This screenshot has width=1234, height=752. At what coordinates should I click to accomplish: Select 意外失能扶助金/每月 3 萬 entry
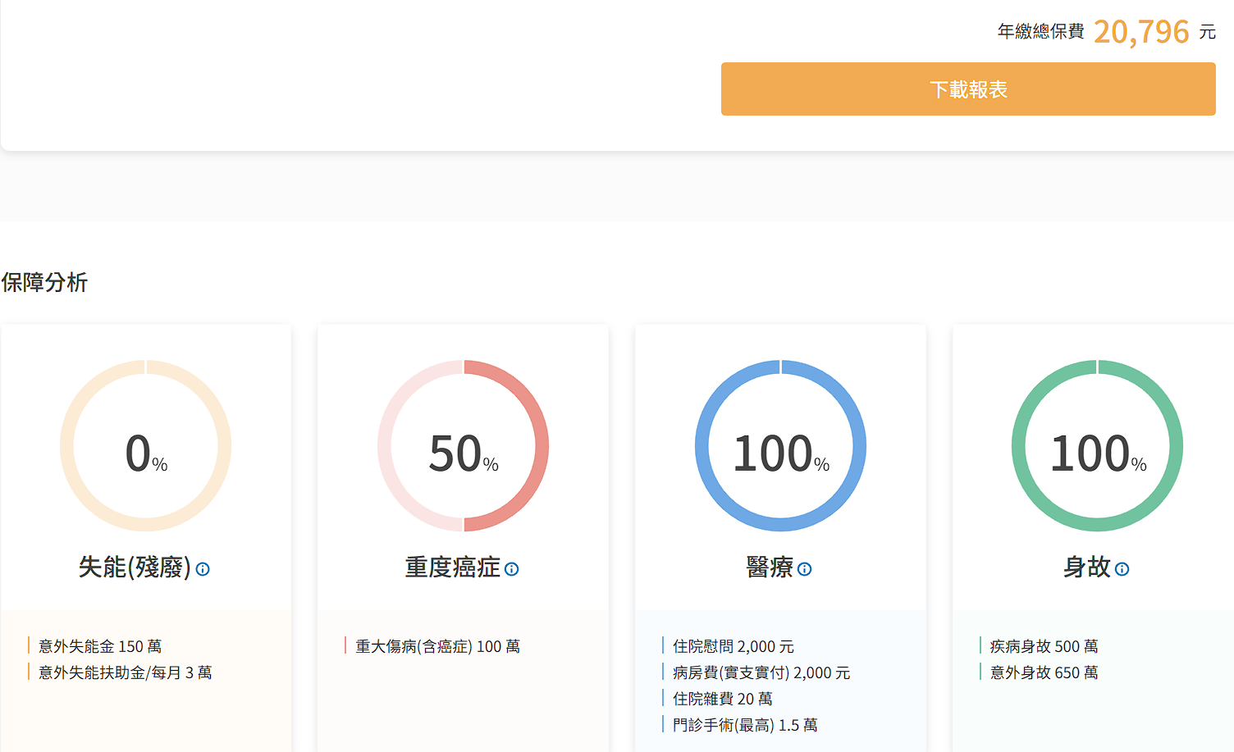point(125,672)
